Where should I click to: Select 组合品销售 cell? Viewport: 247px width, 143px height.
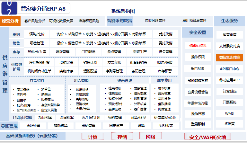click(138, 62)
